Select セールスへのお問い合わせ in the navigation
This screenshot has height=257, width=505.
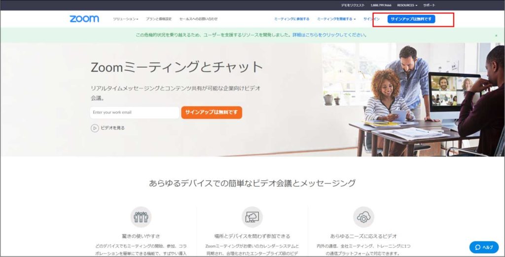click(x=198, y=19)
